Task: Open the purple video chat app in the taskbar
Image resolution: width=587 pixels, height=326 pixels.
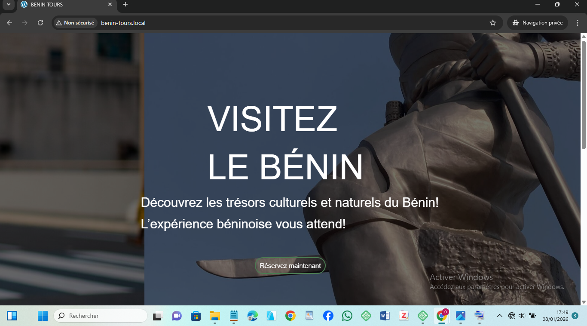Action: tap(177, 316)
